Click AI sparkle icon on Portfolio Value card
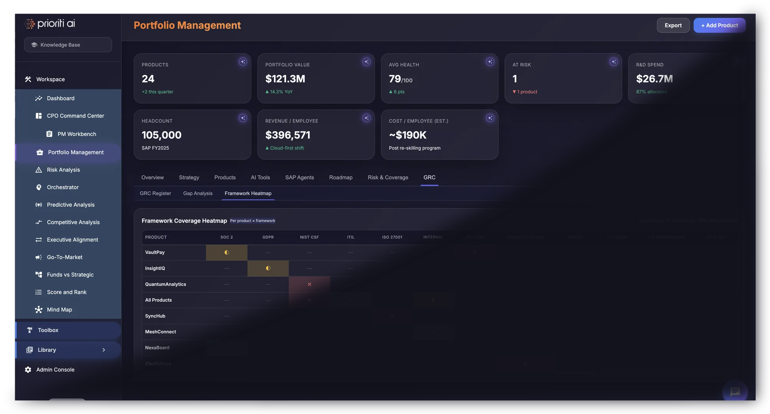Viewport: 770px width, 414px height. click(366, 62)
